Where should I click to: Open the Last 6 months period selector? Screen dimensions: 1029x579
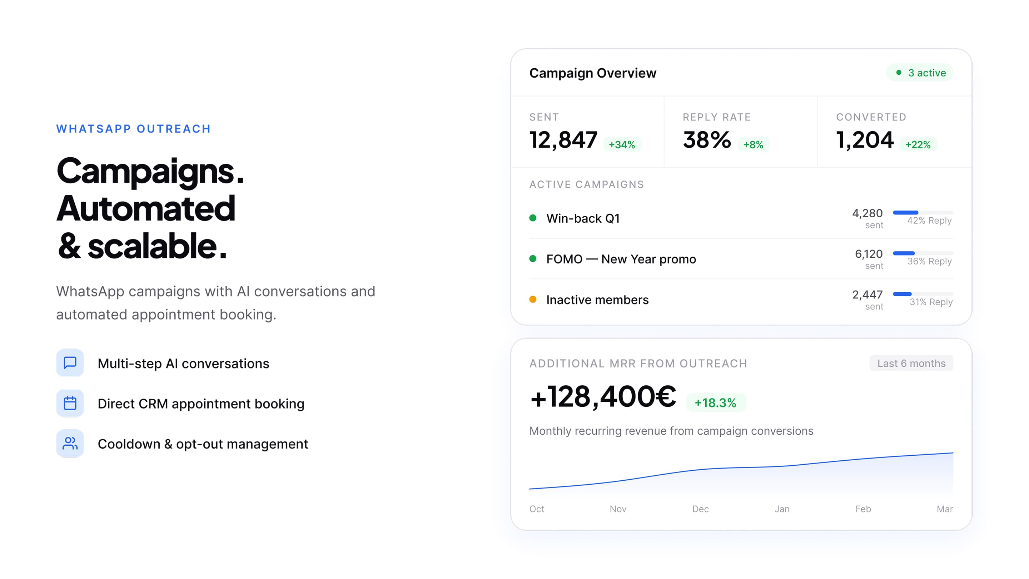point(911,363)
